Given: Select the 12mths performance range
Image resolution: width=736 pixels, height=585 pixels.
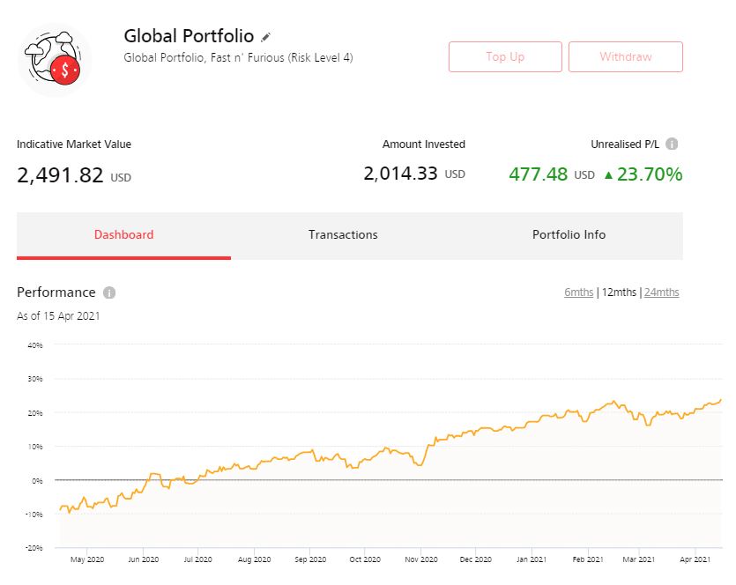Looking at the screenshot, I should pyautogui.click(x=619, y=292).
